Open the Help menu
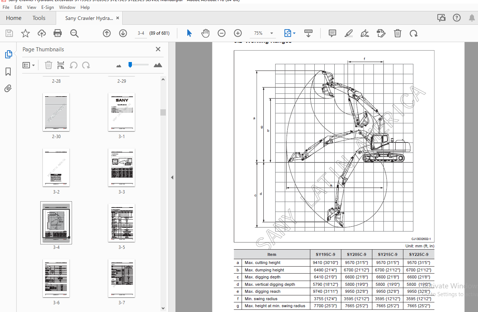 tap(85, 7)
